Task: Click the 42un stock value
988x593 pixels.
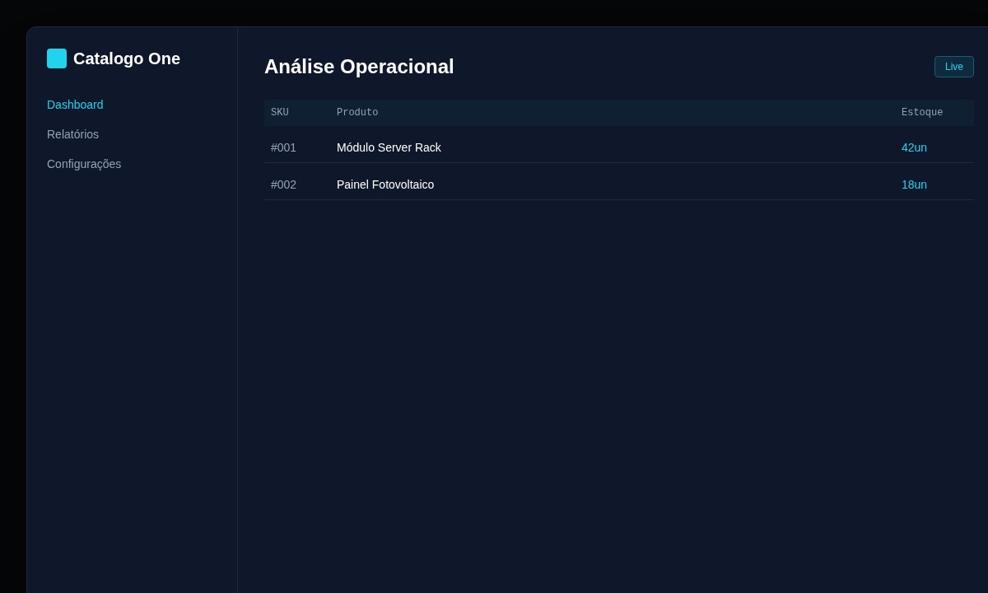Action: pos(914,147)
